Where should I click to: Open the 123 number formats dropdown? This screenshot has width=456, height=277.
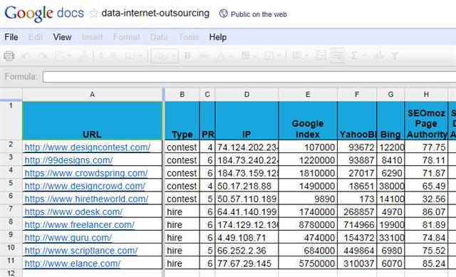[x=133, y=56]
